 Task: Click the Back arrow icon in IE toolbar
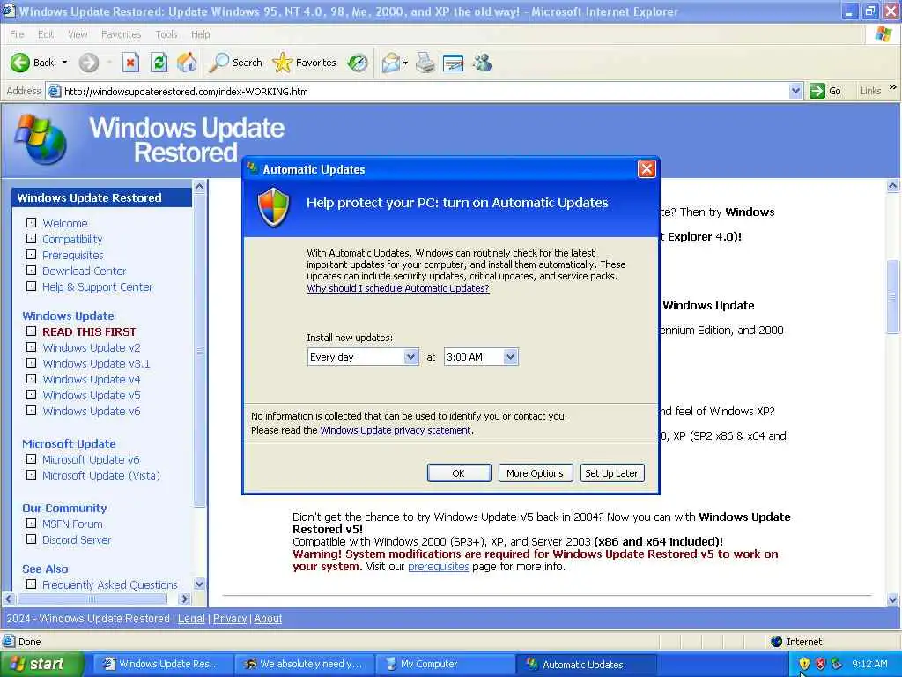coord(20,63)
